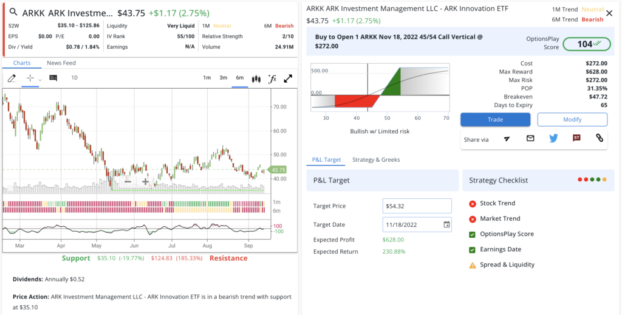Close the trade idea panel

coord(610,13)
